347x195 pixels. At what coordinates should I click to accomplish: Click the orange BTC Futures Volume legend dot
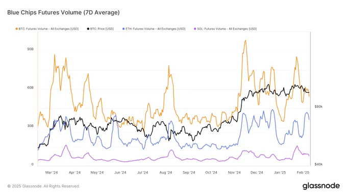(17, 29)
